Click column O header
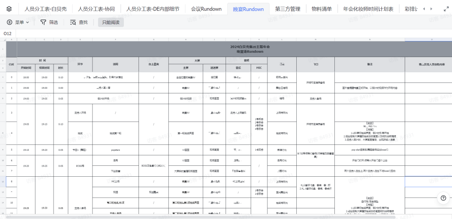The image size is (452, 219). coord(429,39)
